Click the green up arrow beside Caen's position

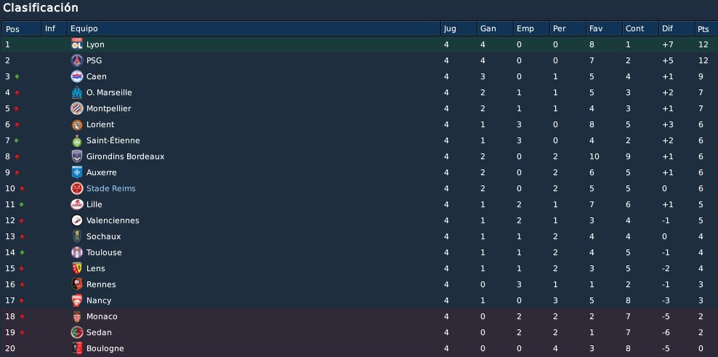[17, 76]
